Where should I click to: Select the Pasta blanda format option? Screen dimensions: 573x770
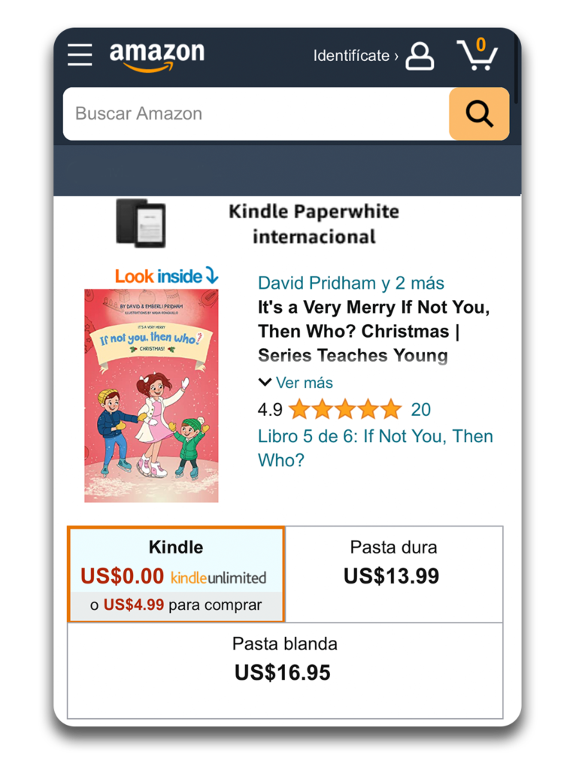tap(285, 671)
